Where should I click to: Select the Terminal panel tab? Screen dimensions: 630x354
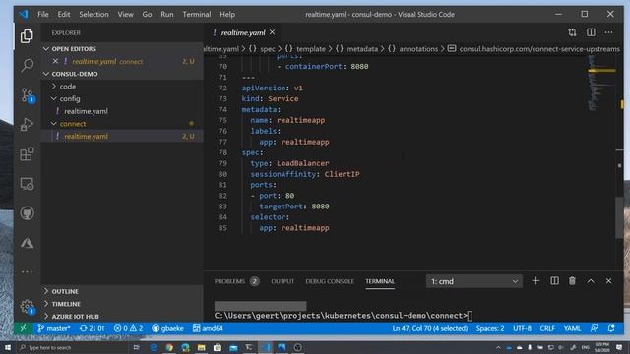[380, 281]
